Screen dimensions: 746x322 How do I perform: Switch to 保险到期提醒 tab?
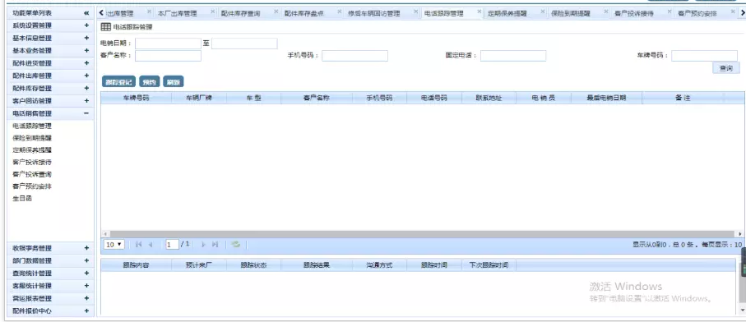click(x=571, y=14)
